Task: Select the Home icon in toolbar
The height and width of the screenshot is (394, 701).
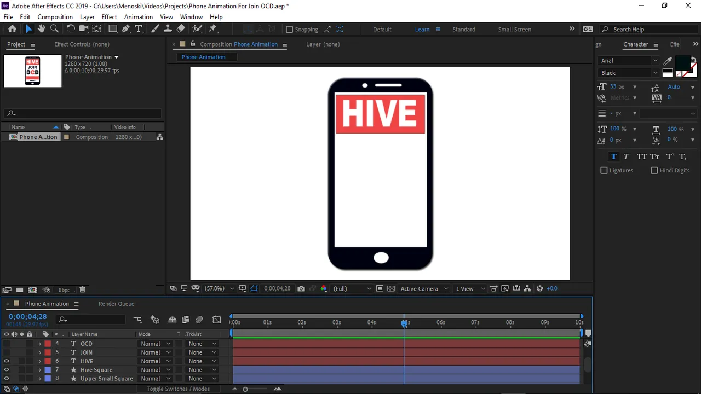Action: pos(12,29)
